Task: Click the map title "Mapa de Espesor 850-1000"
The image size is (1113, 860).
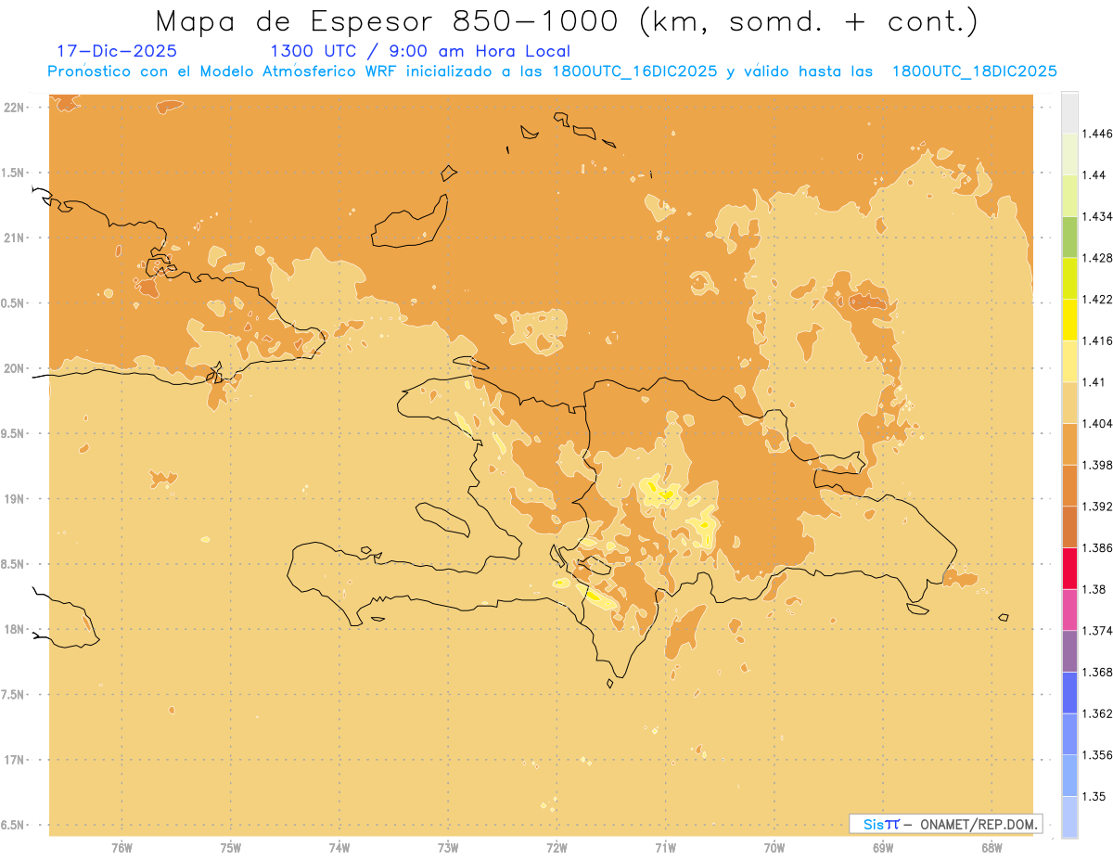Action: pos(388,21)
